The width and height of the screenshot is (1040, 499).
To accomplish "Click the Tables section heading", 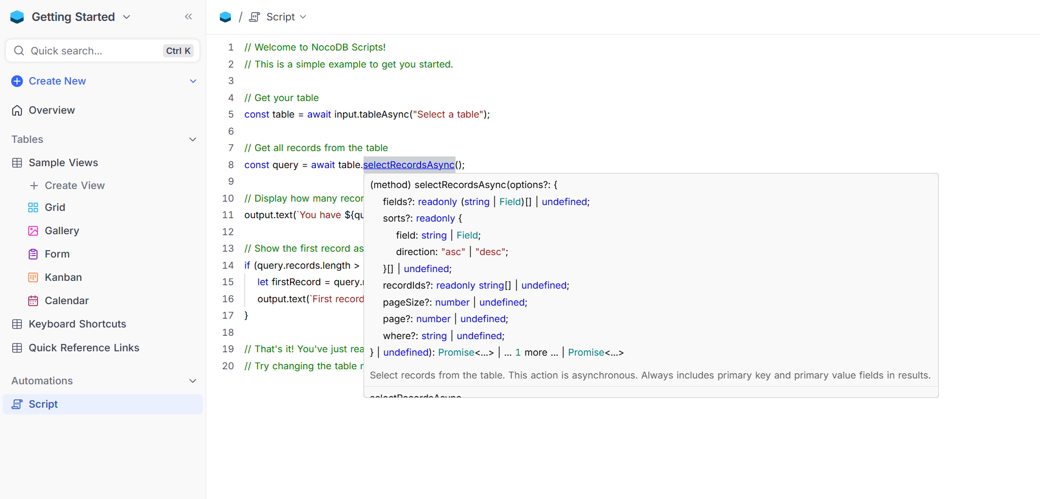I will tap(27, 139).
